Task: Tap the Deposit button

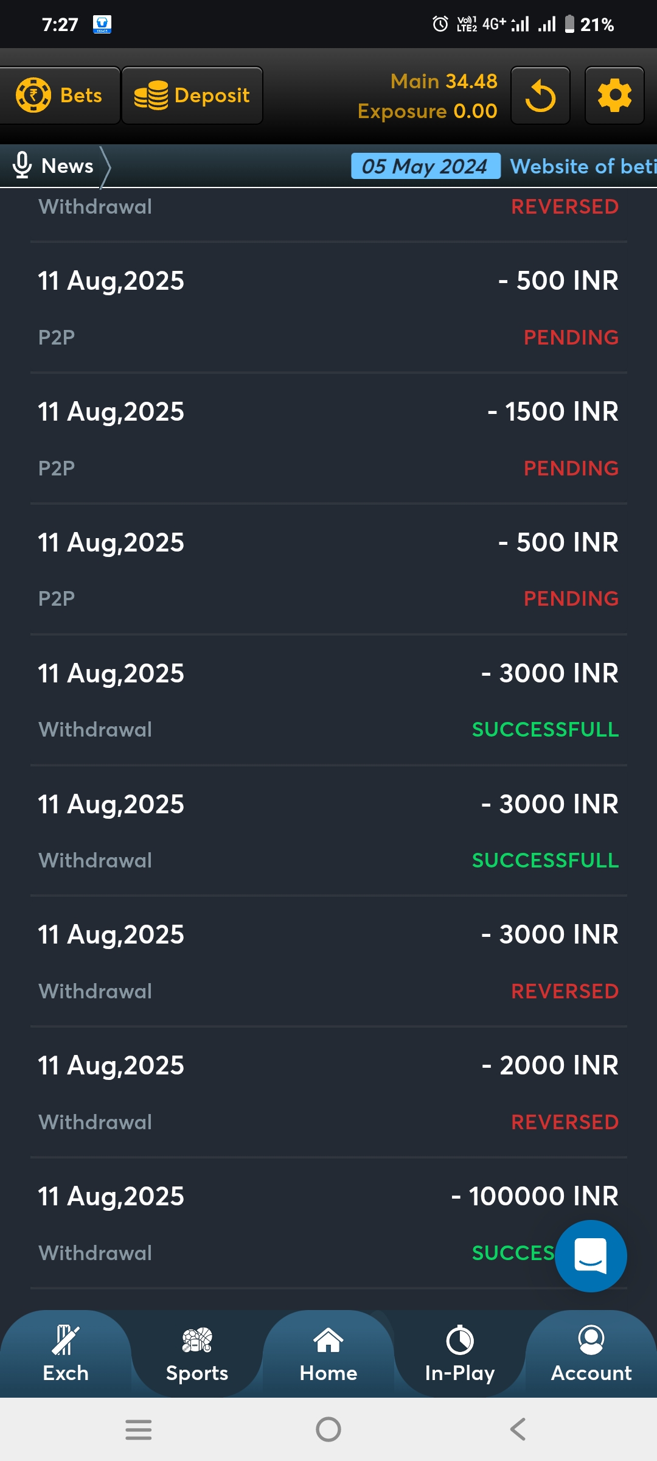Action: (x=192, y=96)
